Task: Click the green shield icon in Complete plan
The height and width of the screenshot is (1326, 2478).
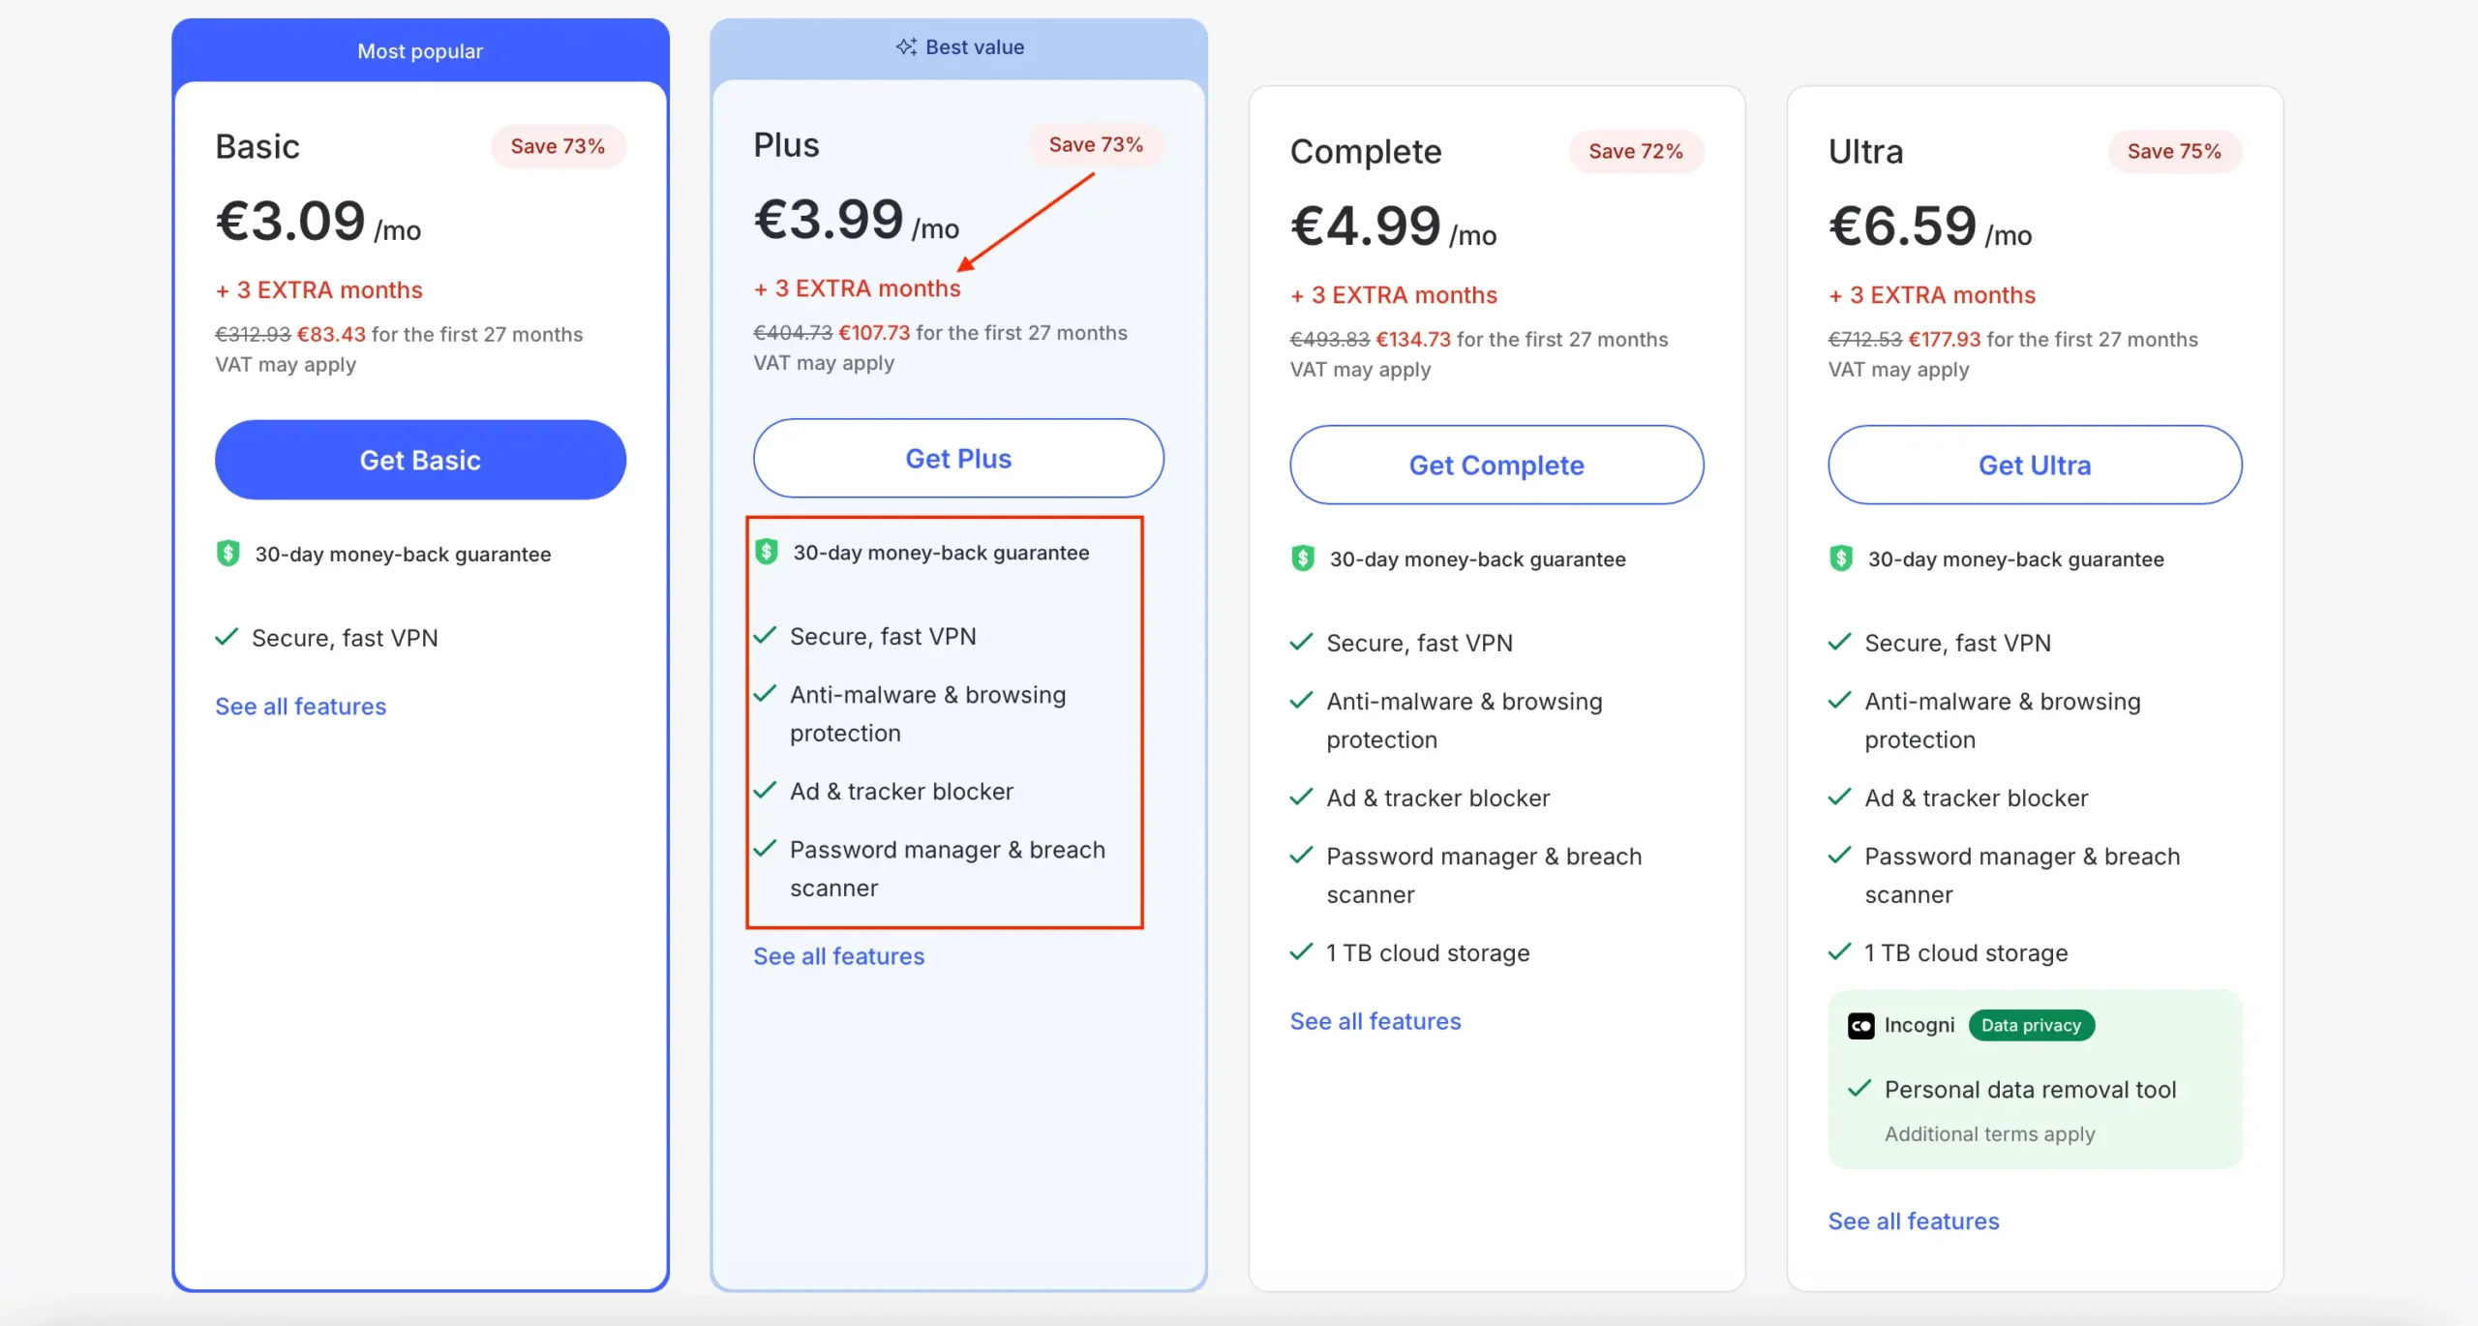Action: point(1302,558)
